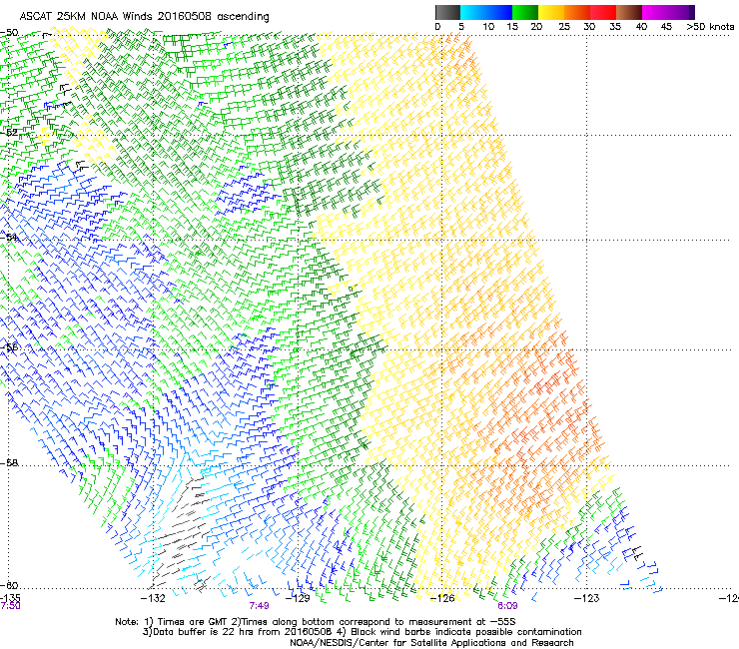
Task: Click the '-50' latitude label
Action: click(x=9, y=33)
